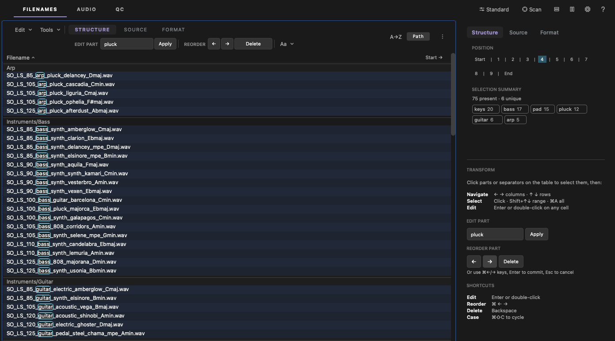Screen dimensions: 615x341
Task: Select position Start
Action: [480, 59]
